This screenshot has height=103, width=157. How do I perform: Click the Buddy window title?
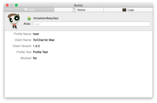coord(78,5)
